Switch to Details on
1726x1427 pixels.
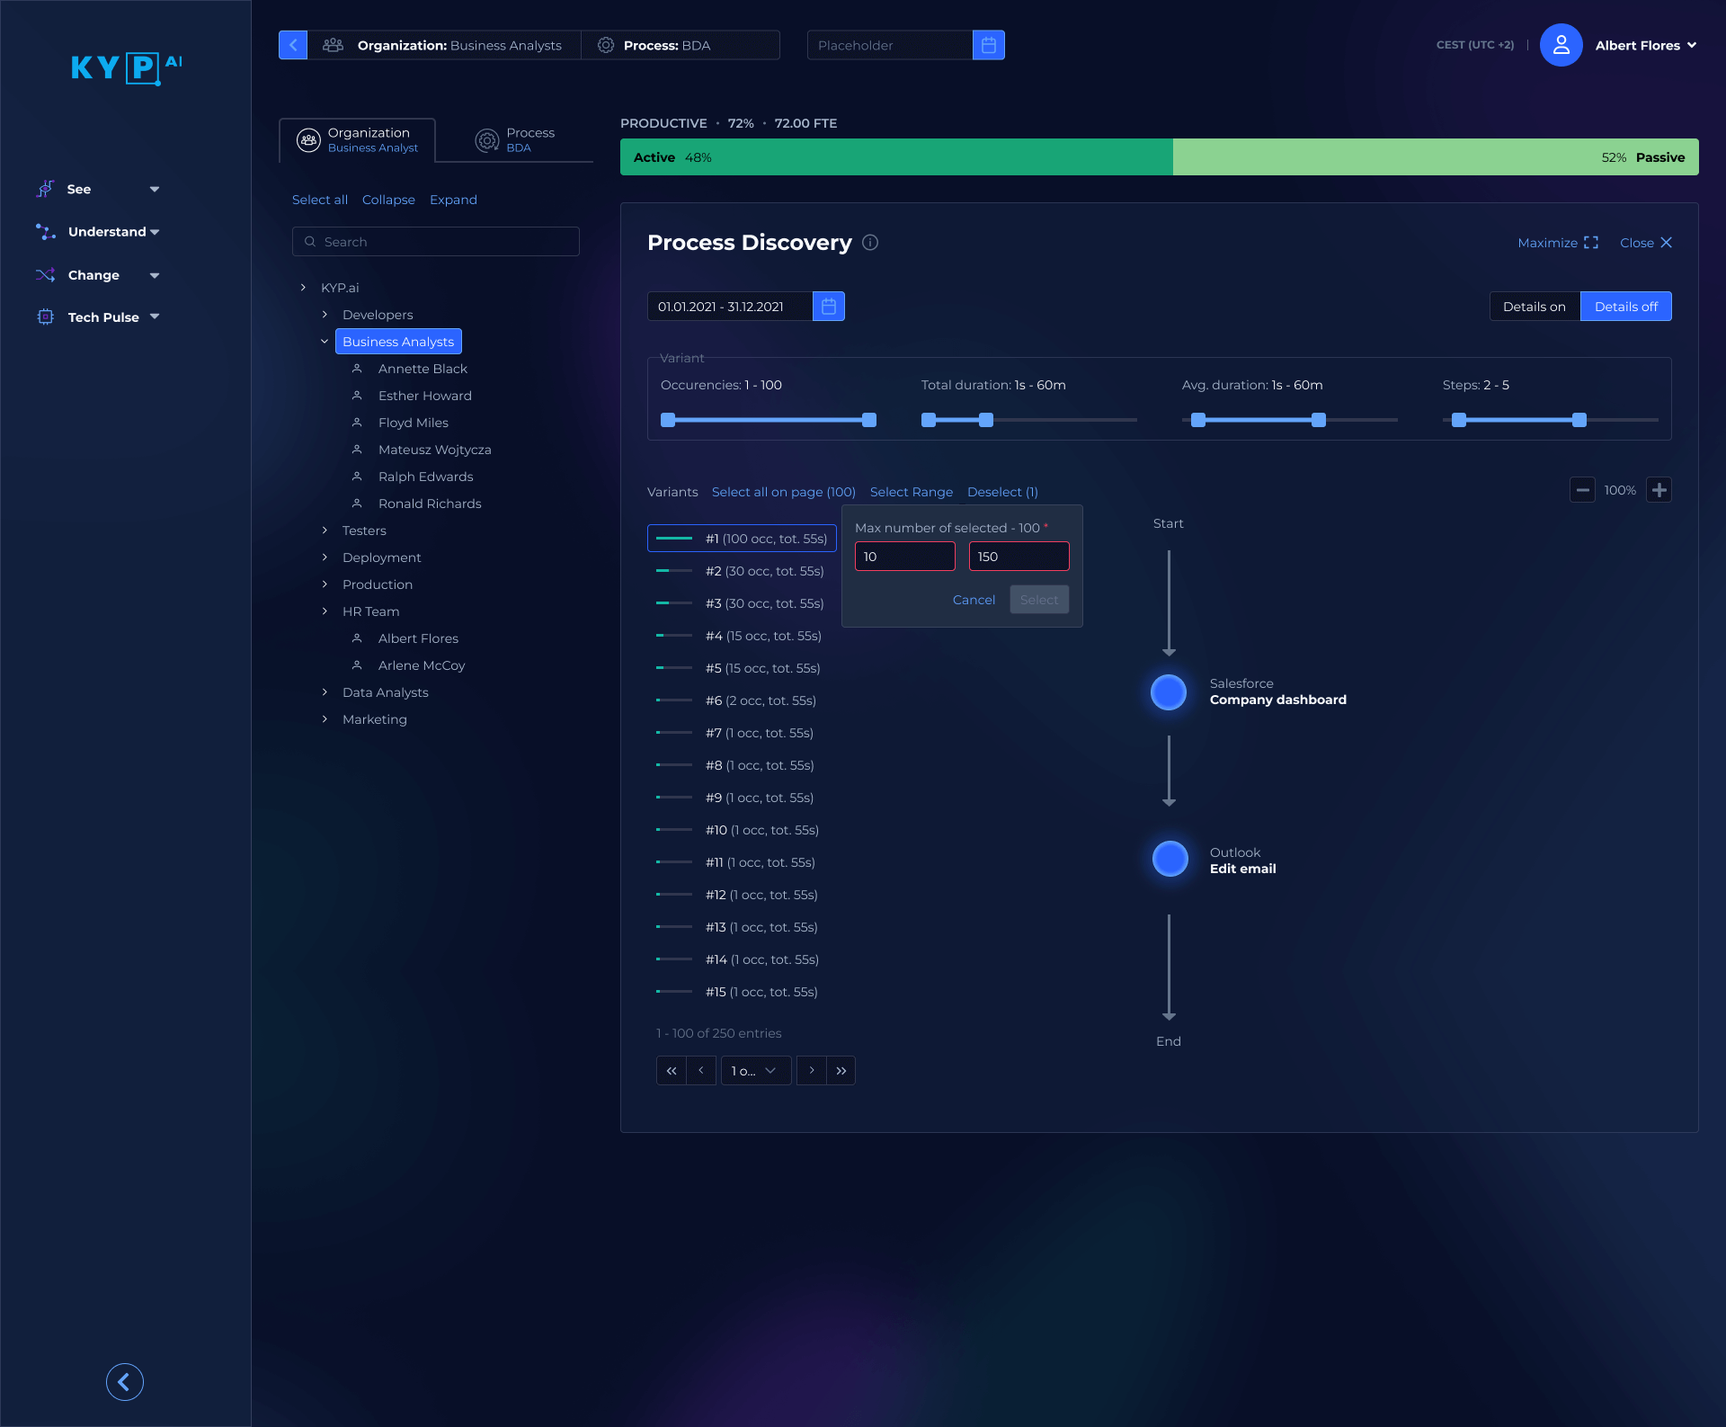point(1534,307)
